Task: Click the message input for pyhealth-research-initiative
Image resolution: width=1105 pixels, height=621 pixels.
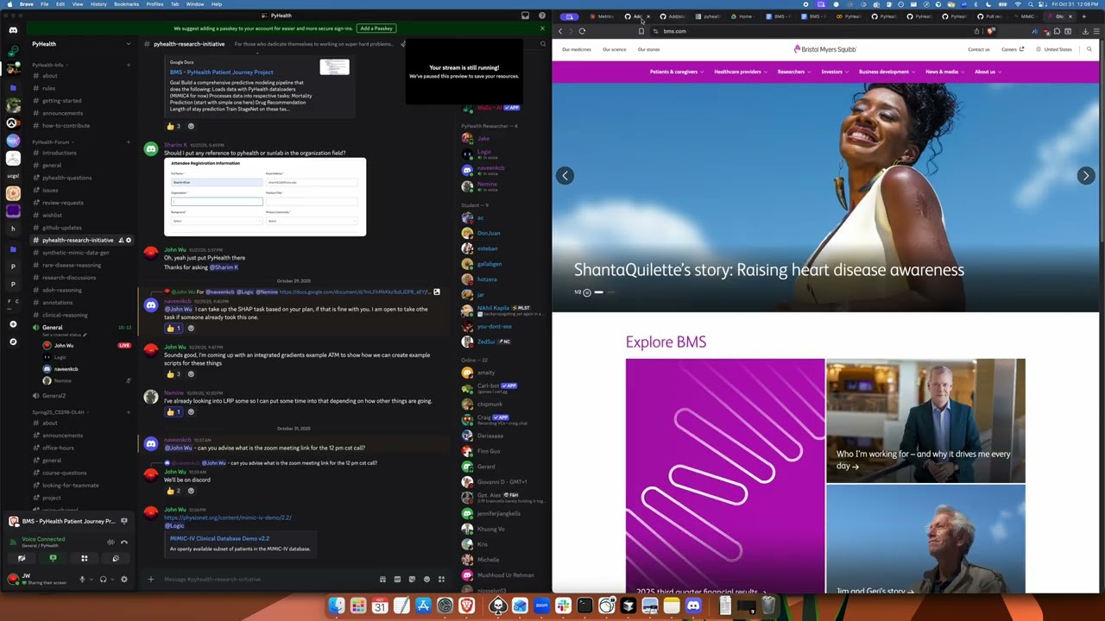Action: click(268, 579)
